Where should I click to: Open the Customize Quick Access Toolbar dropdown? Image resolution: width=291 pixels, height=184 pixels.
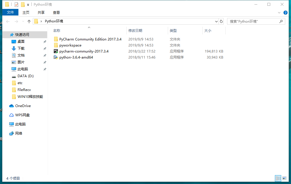[28, 5]
